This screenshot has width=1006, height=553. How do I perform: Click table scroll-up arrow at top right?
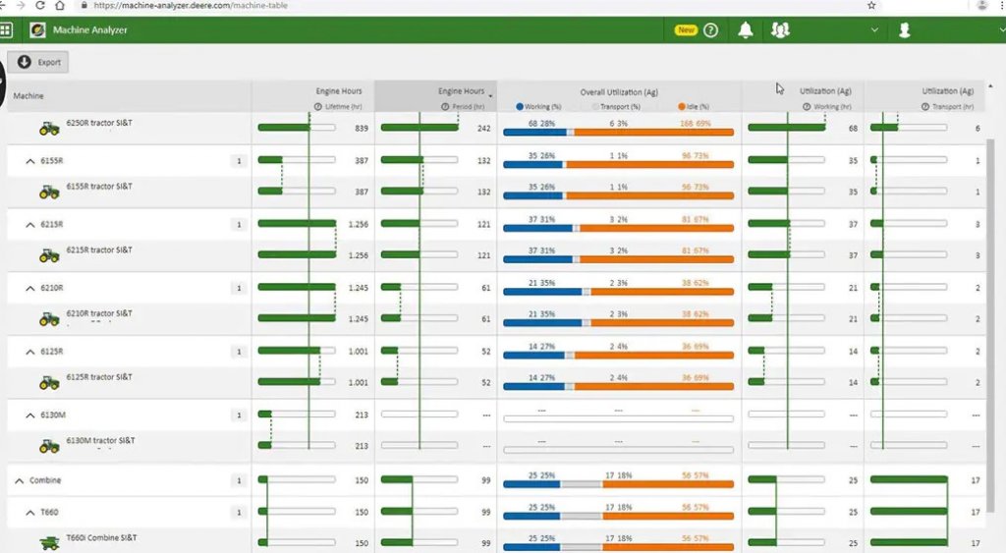(x=990, y=86)
